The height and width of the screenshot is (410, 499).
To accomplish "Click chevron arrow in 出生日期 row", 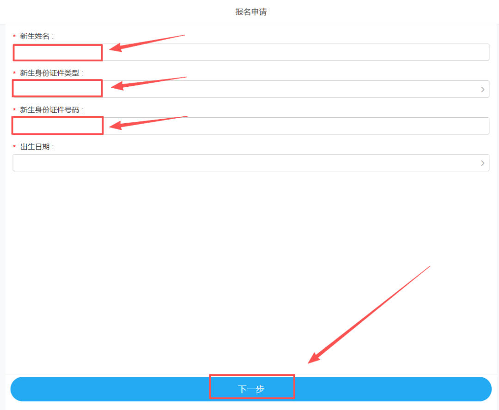I will coord(482,163).
